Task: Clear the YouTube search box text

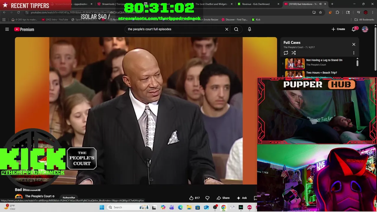Action: 227,29
